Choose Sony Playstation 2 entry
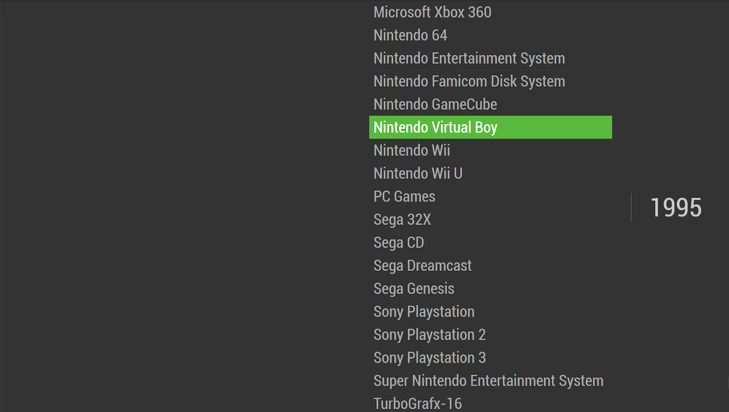This screenshot has height=412, width=729. pyautogui.click(x=429, y=335)
